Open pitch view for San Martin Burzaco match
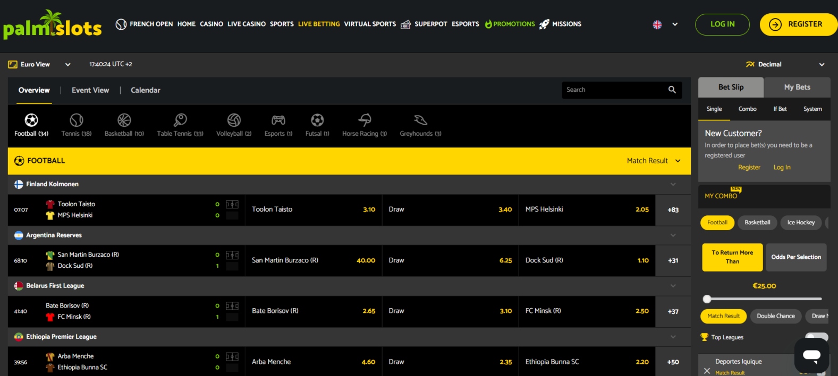838x376 pixels. [x=232, y=255]
